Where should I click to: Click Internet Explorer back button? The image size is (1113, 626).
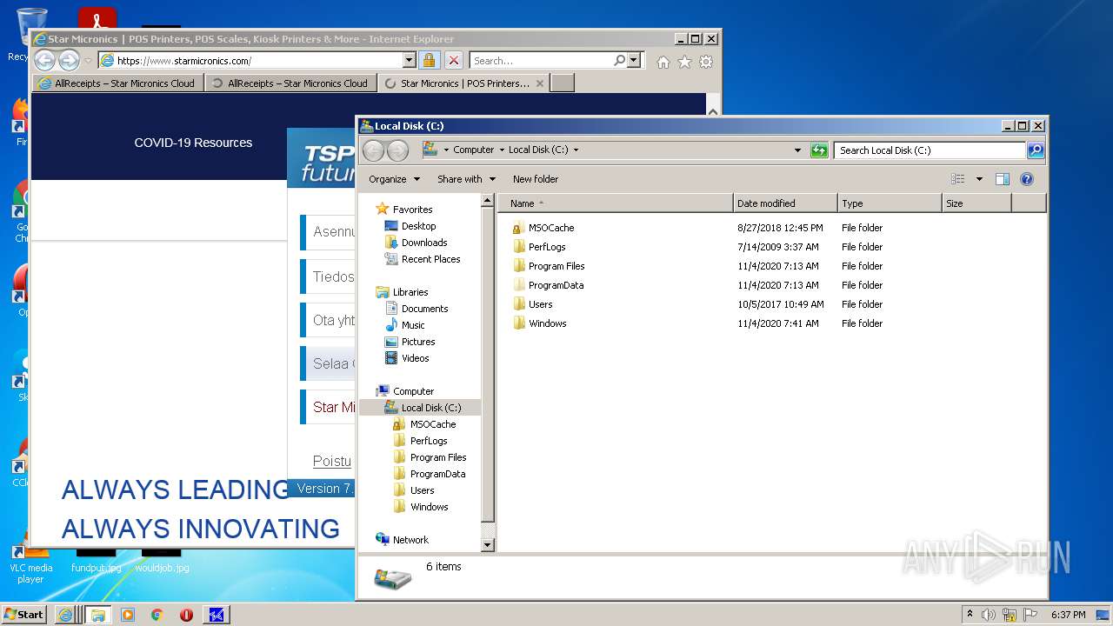pos(44,60)
